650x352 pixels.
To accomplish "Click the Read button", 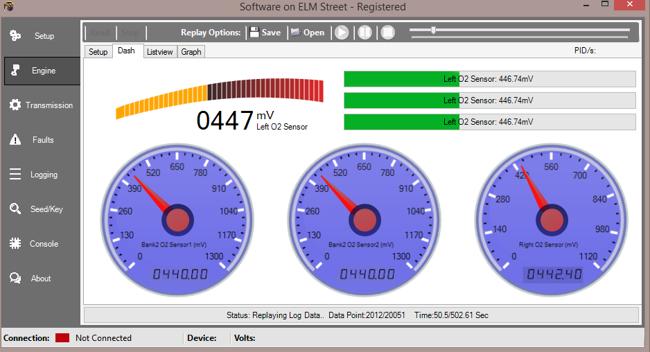I will point(100,33).
